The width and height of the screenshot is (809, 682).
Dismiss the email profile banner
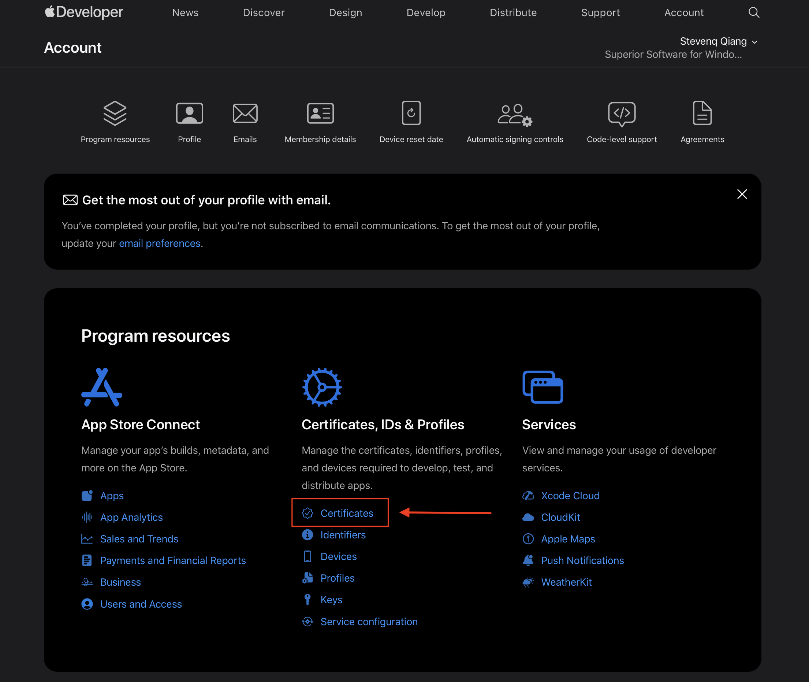coord(742,194)
